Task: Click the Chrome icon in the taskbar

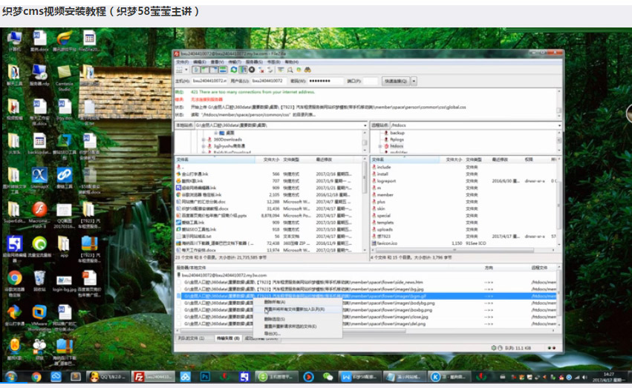Action: pos(35,377)
